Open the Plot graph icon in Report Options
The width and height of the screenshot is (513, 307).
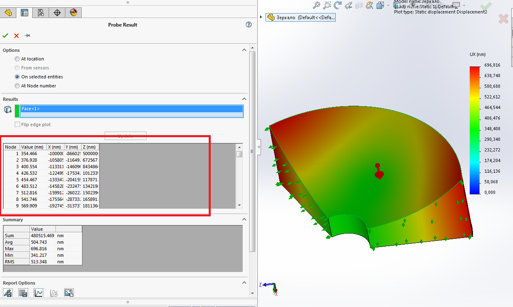point(38,293)
